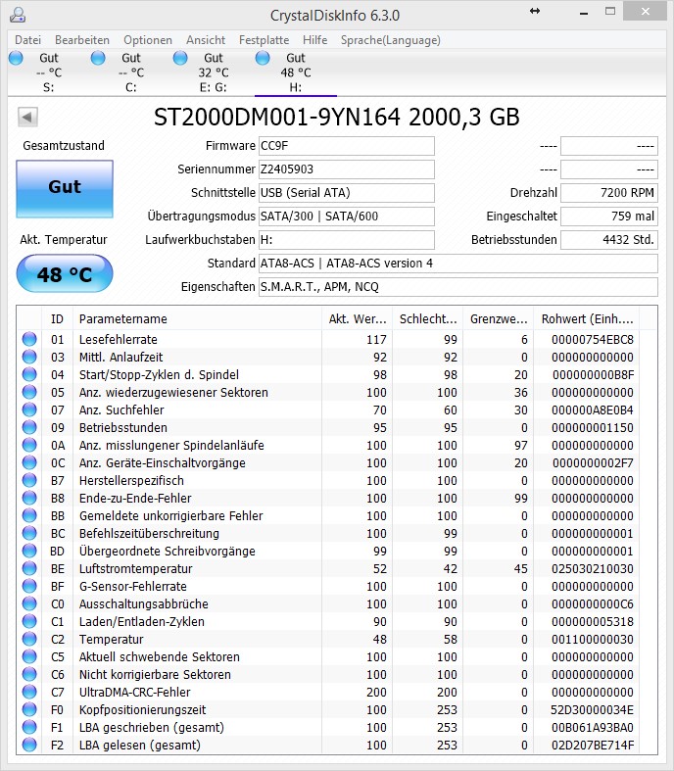Image resolution: width=674 pixels, height=771 pixels.
Task: Click the Eigenschaften field S.M.A.R.T., APM, NCQ
Action: [458, 287]
